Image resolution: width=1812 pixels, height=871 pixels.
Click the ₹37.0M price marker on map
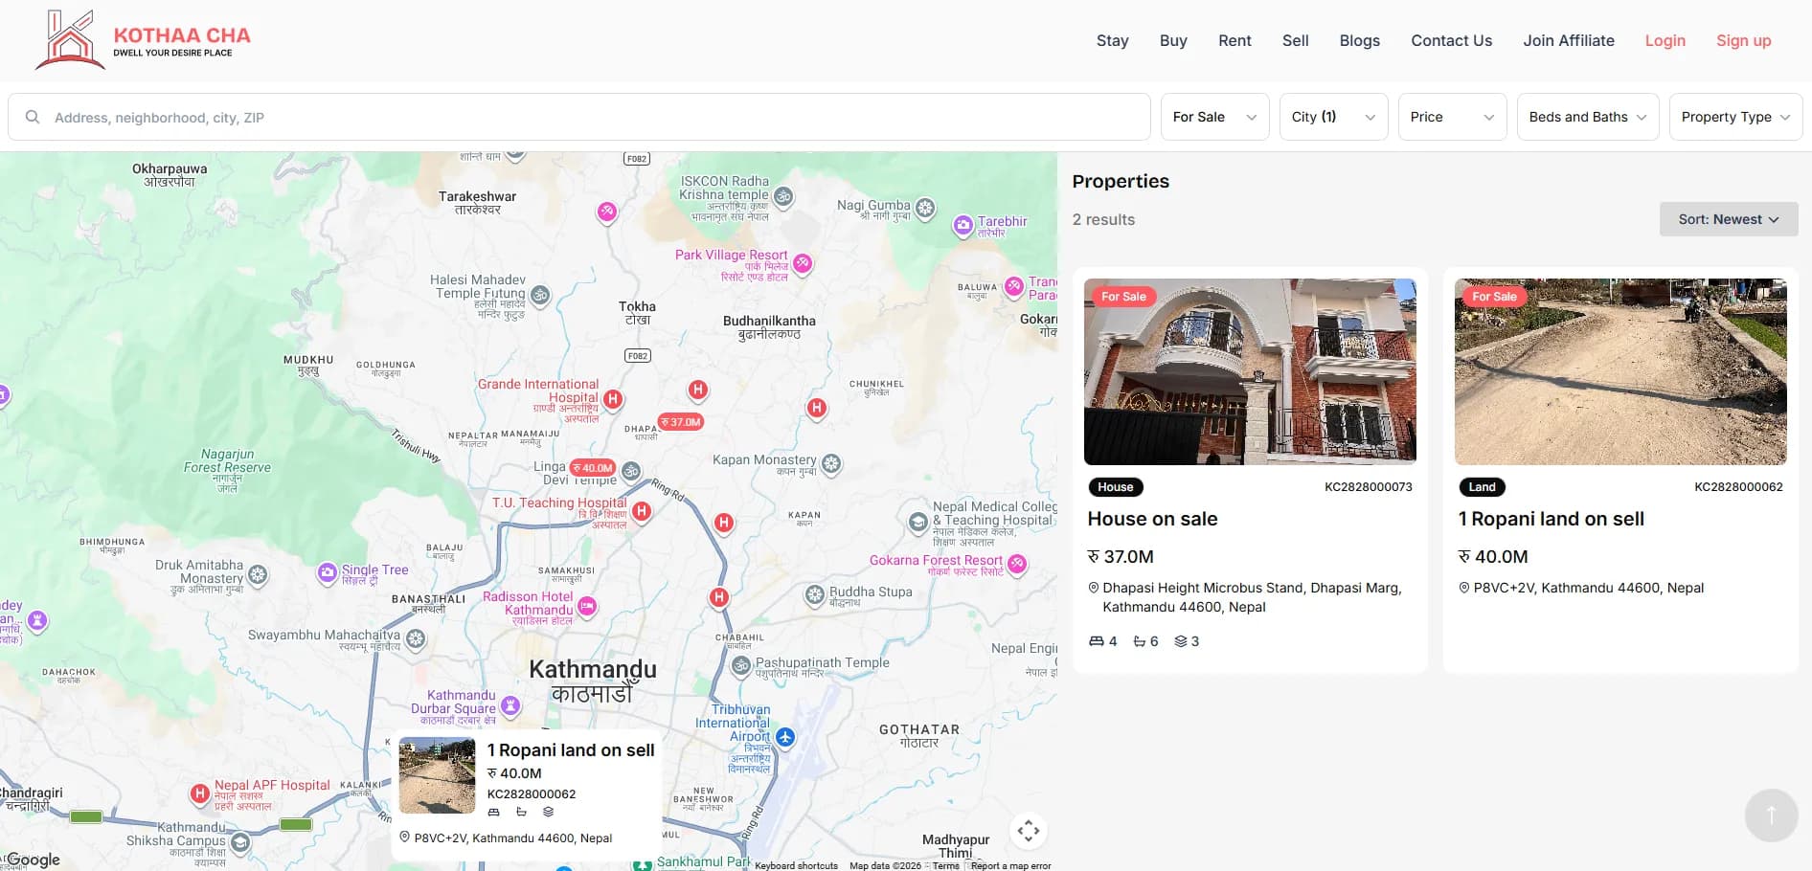681,422
